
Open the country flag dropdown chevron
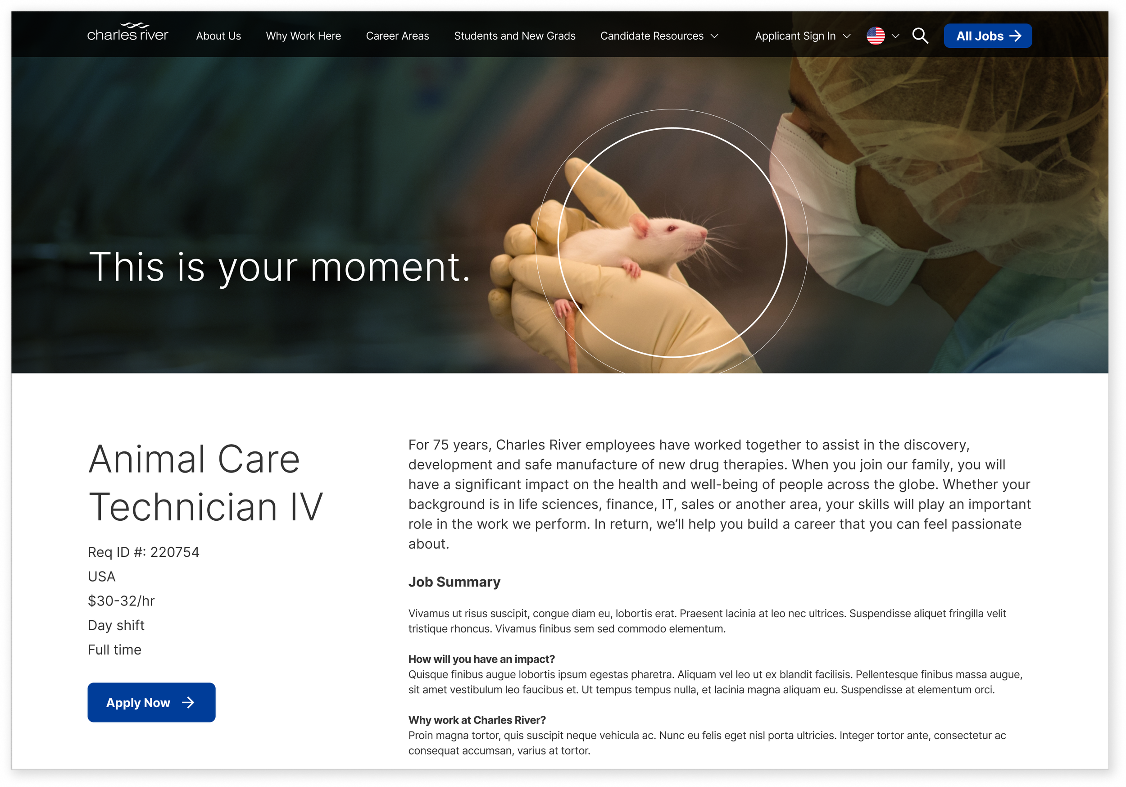895,36
